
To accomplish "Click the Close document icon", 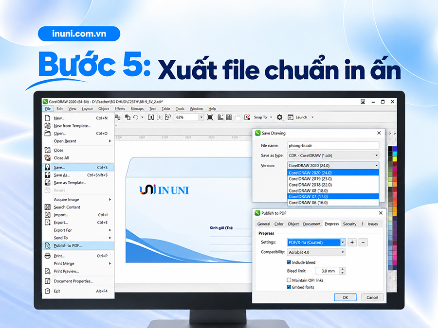I will [48, 150].
